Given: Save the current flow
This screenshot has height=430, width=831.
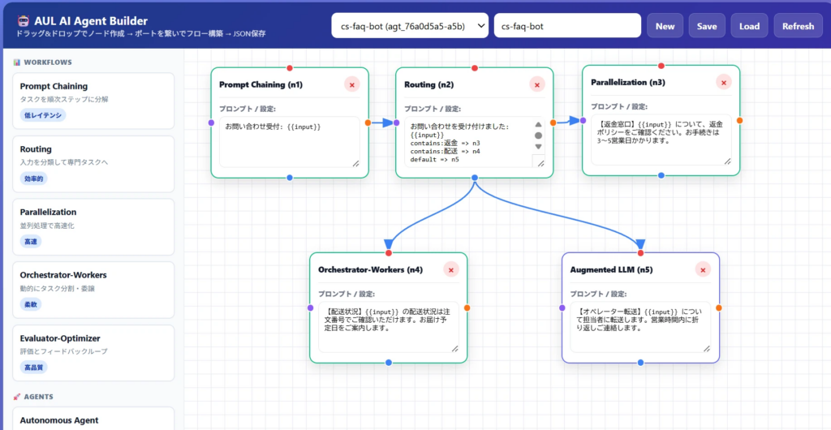Looking at the screenshot, I should pos(707,26).
